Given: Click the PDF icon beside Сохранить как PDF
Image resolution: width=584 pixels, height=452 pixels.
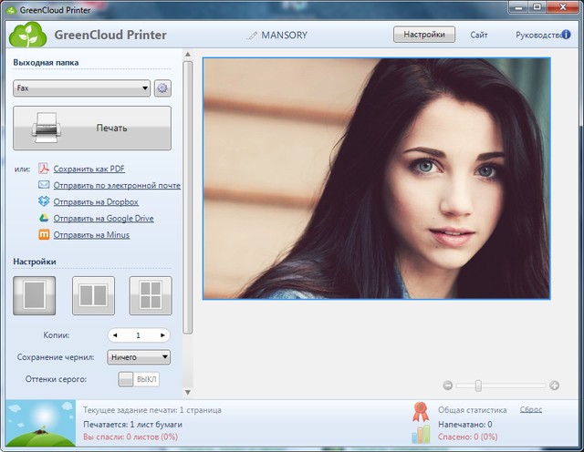Looking at the screenshot, I should click(43, 169).
